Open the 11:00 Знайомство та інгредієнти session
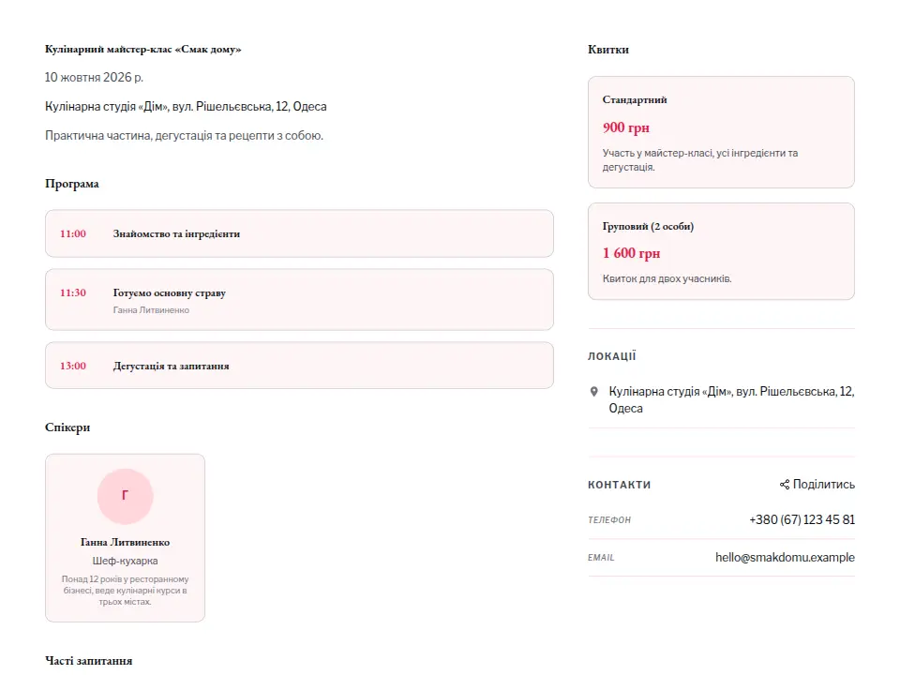The image size is (900, 675). point(299,233)
